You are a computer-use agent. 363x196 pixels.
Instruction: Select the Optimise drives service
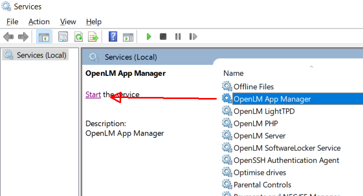[260, 172]
